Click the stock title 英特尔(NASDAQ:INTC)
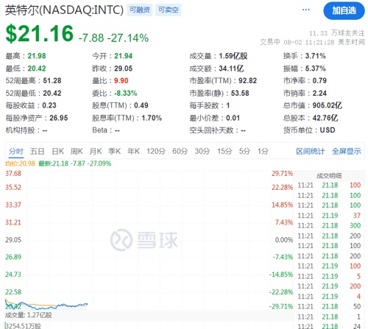The width and height of the screenshot is (368, 329). tap(64, 10)
